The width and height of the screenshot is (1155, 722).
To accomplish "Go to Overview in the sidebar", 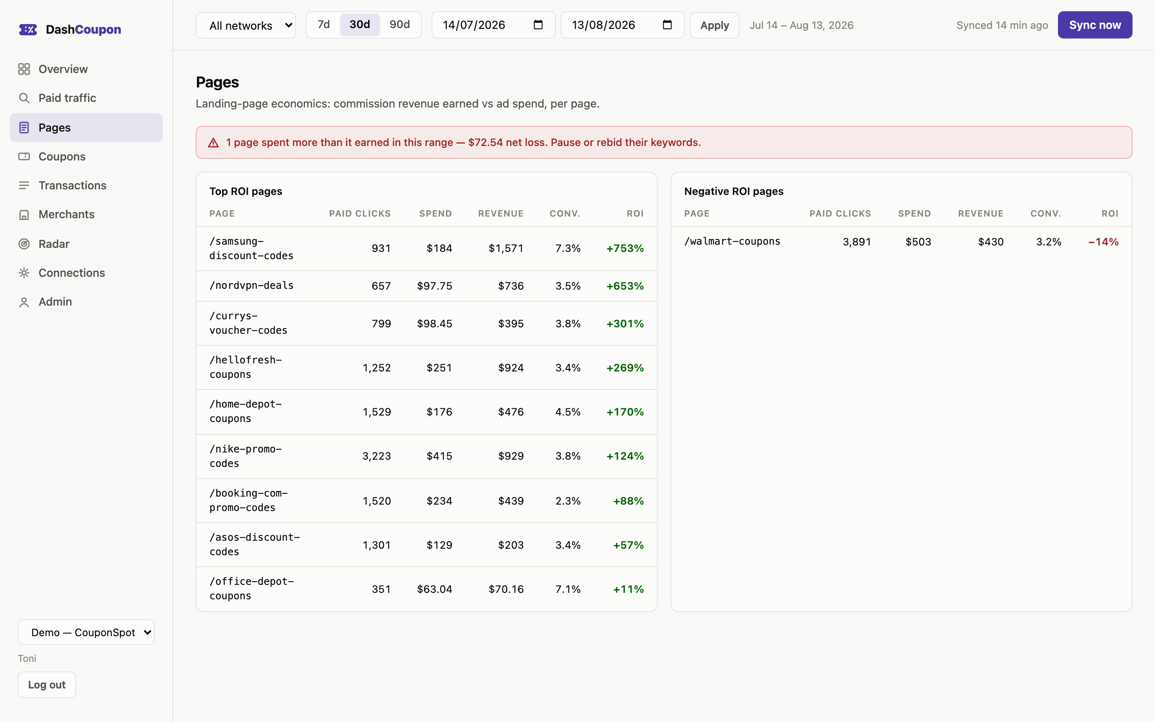I will (x=86, y=69).
